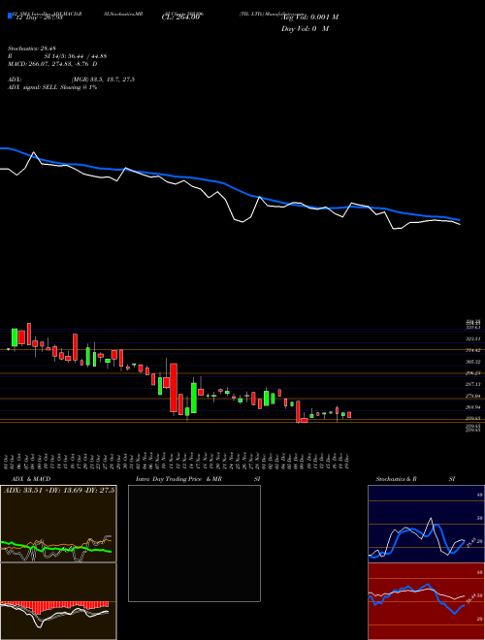Screen dimensions: 485x640
Task: Click the blue 12 Day SMA legend square
Action: point(10,16)
